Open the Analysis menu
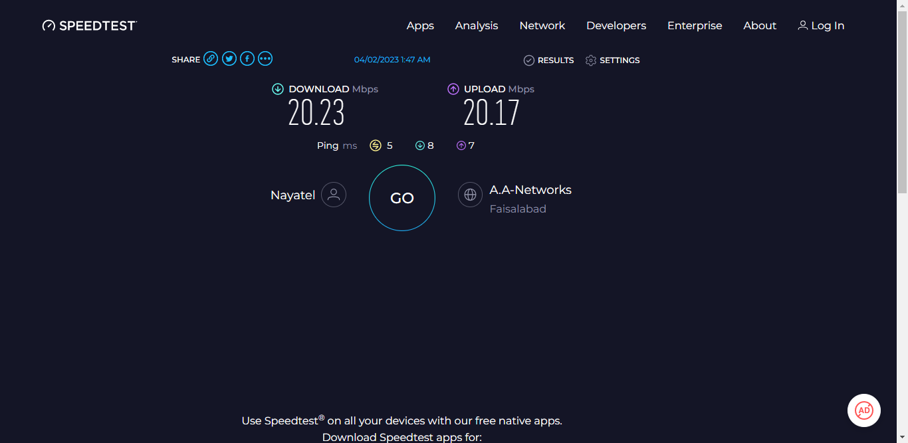The height and width of the screenshot is (443, 908). pos(477,25)
